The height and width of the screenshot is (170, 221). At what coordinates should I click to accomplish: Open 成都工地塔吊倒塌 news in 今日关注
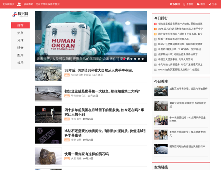188,89
